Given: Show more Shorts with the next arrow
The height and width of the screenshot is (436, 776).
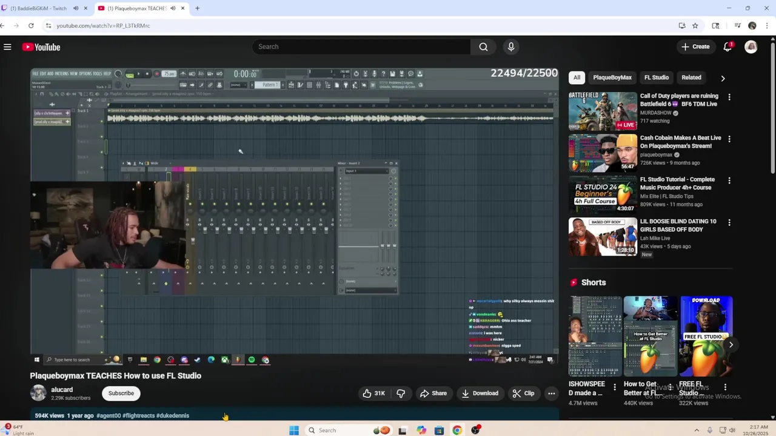Looking at the screenshot, I should (x=731, y=345).
